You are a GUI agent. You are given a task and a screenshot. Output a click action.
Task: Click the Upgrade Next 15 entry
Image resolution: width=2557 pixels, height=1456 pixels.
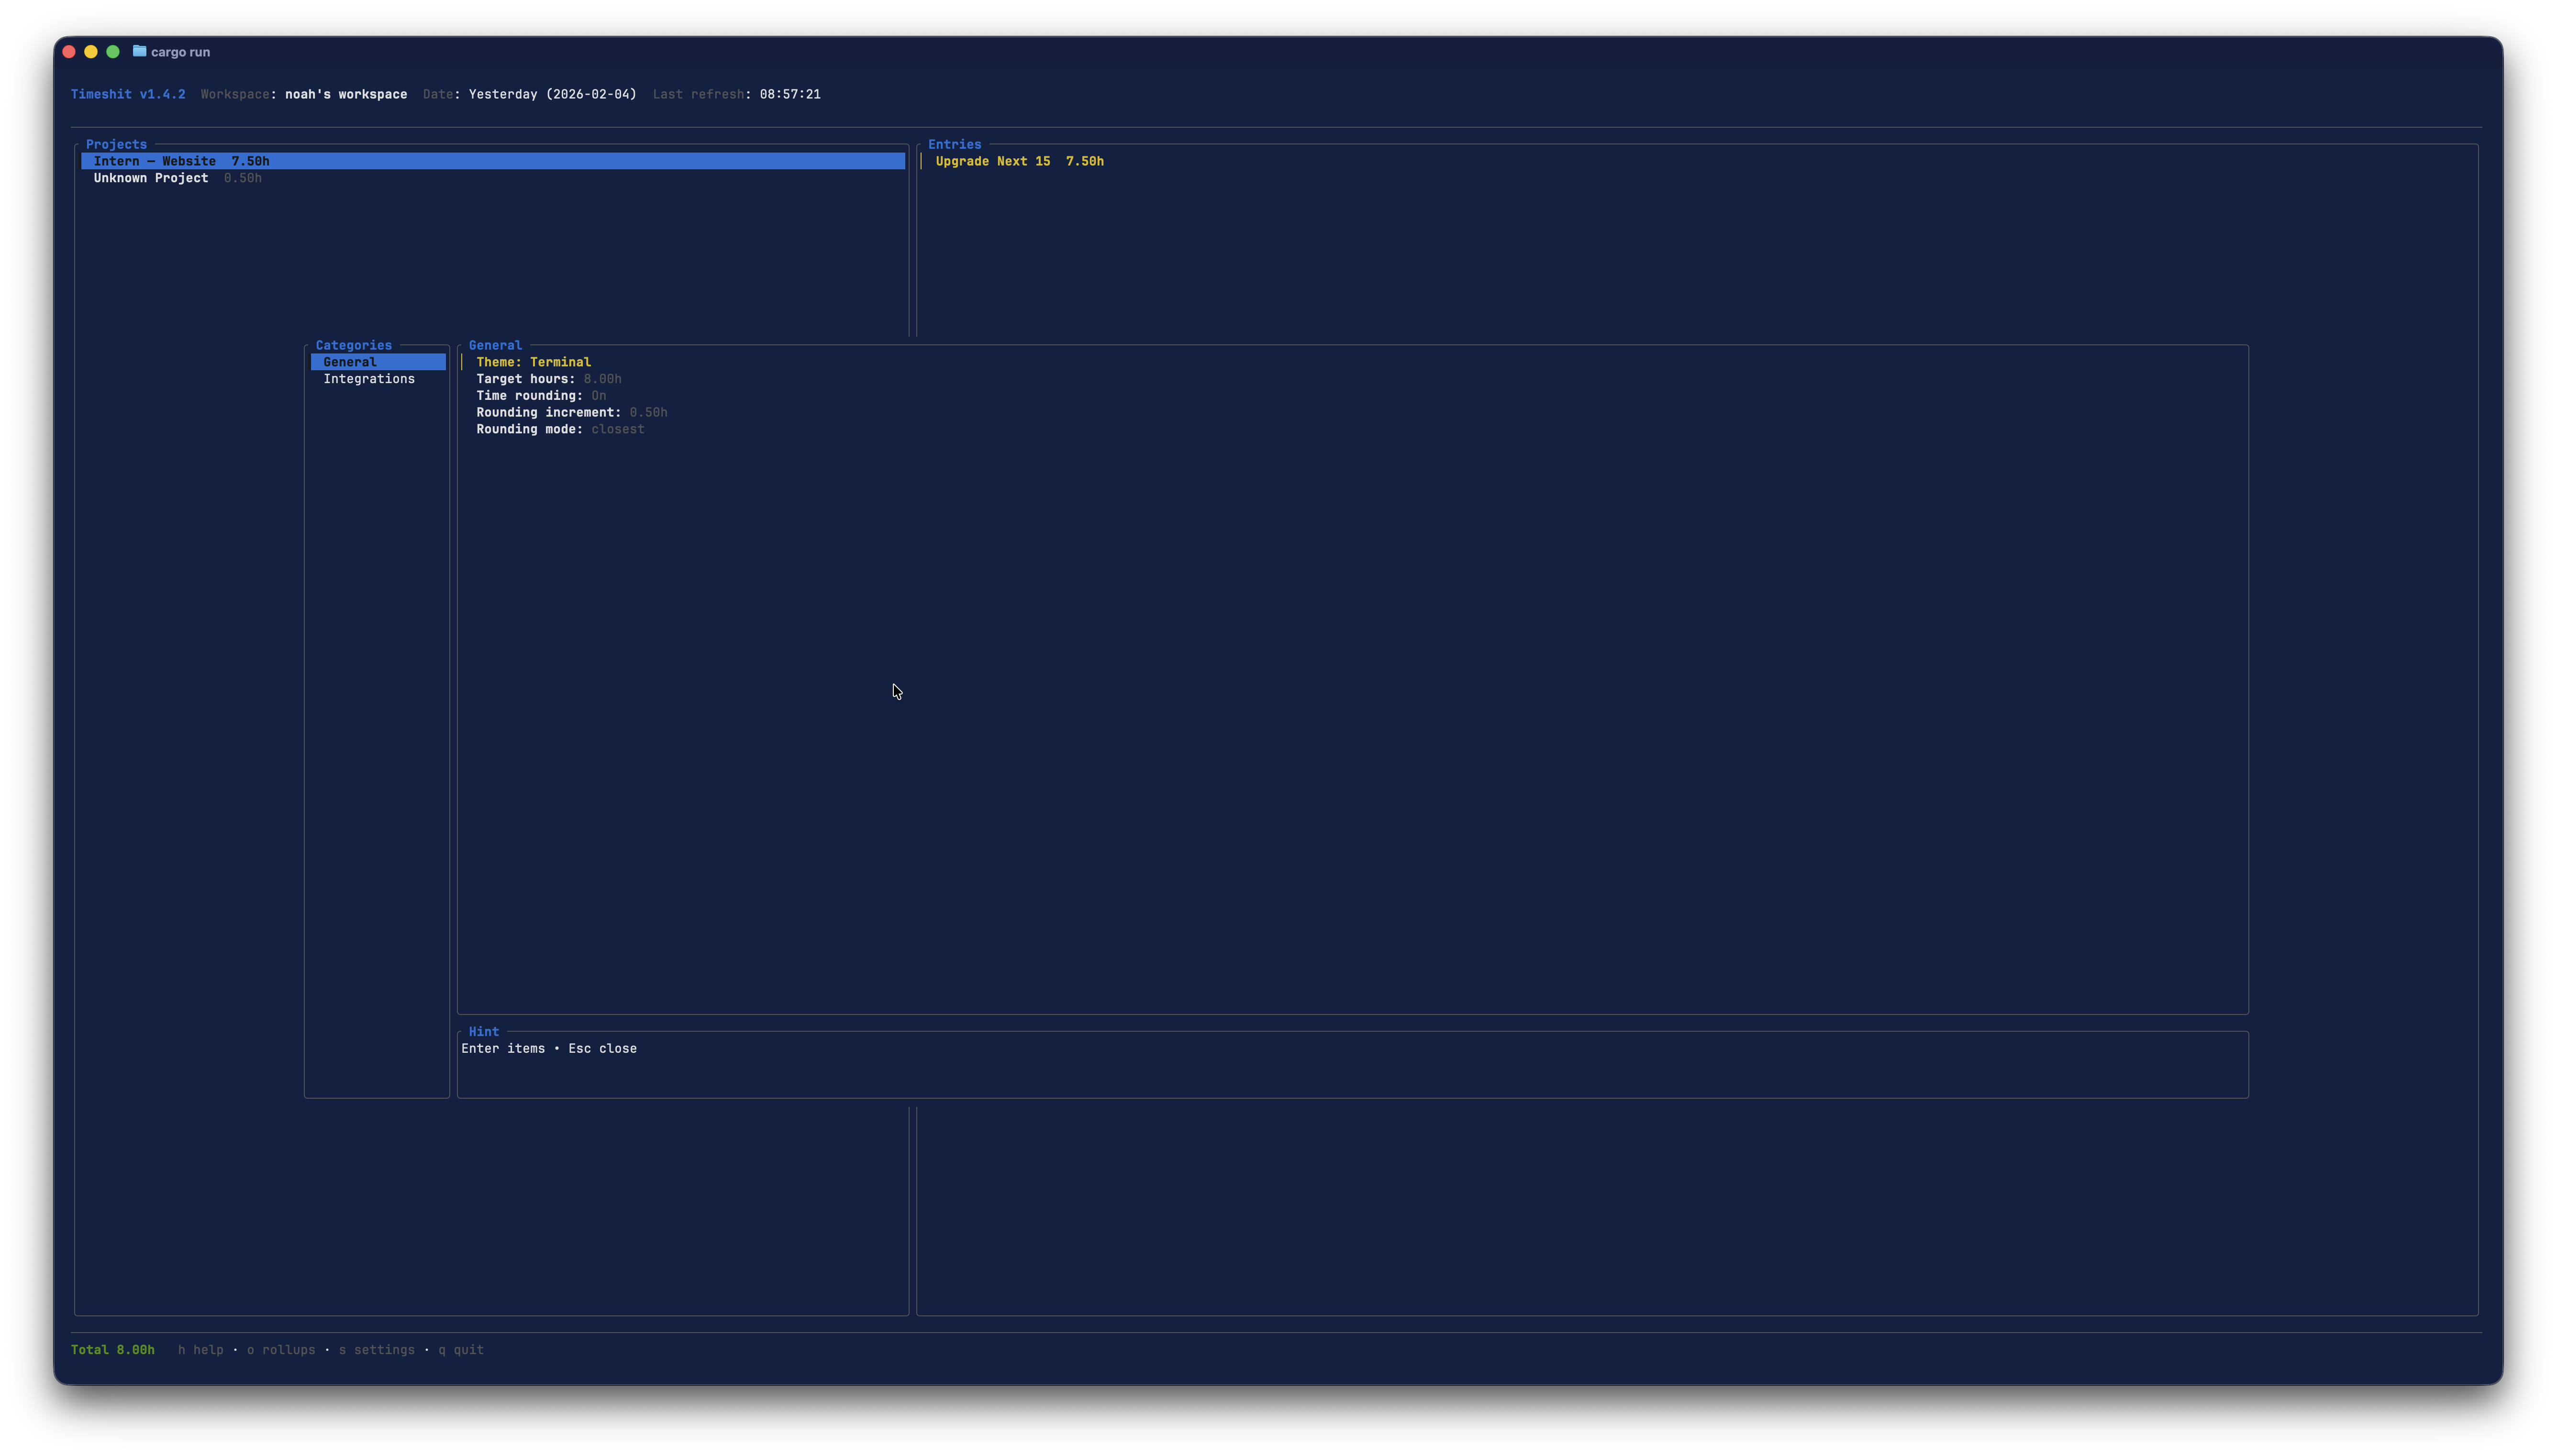[1018, 161]
